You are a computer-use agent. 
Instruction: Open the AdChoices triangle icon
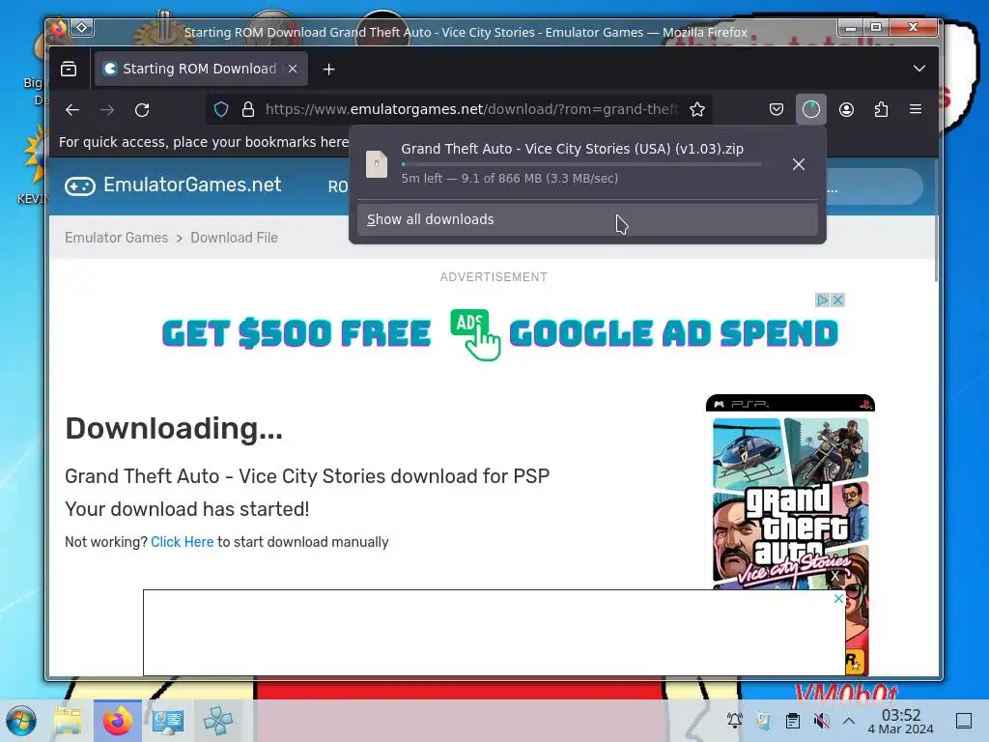[823, 300]
